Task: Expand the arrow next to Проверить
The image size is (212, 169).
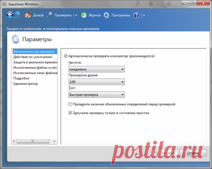Action: coord(76,15)
